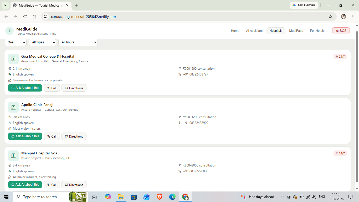Go to the Home nav item

coord(235,31)
